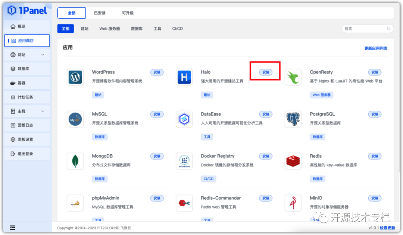
Task: Filter apps by CI/CD category
Action: click(178, 29)
